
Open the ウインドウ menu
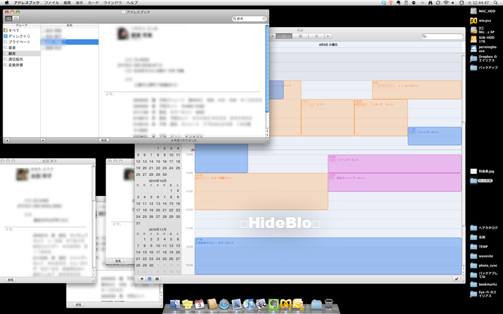point(113,3)
